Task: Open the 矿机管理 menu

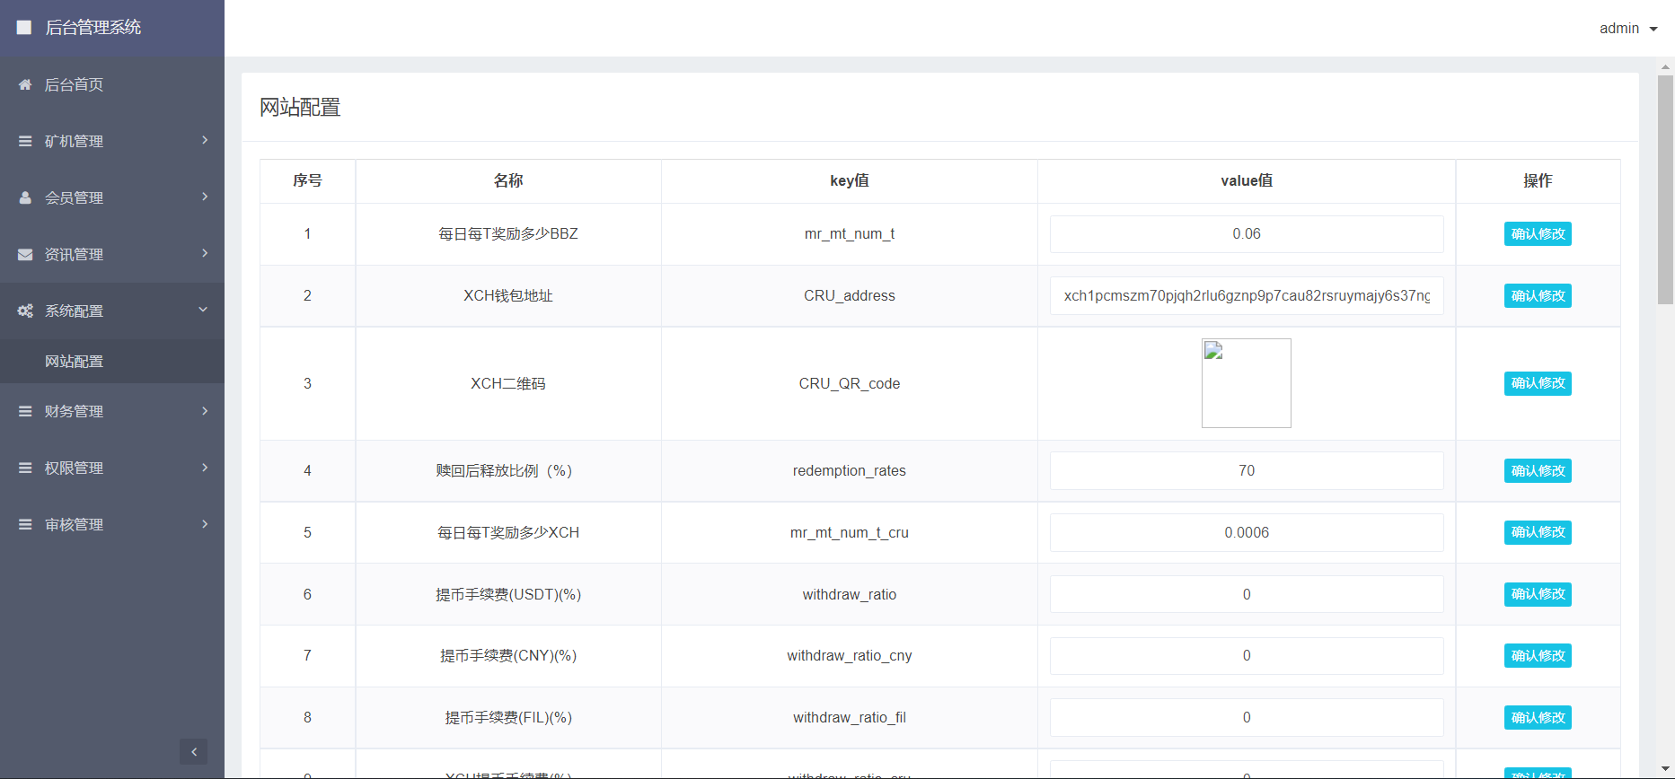Action: (112, 141)
